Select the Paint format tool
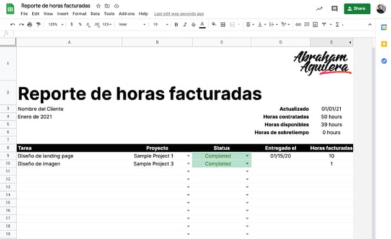The height and width of the screenshot is (239, 391). point(38,24)
